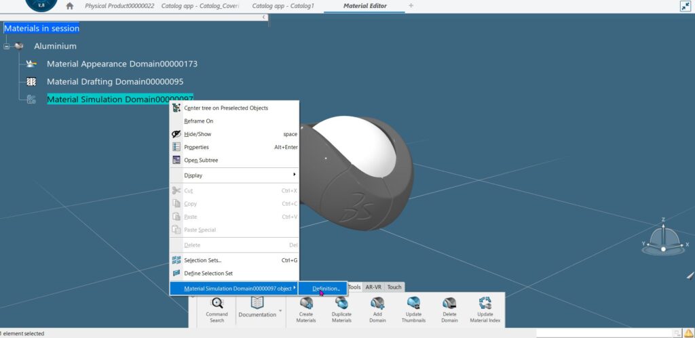The width and height of the screenshot is (695, 338).
Task: Open the Command Search tool
Action: [x=217, y=304]
